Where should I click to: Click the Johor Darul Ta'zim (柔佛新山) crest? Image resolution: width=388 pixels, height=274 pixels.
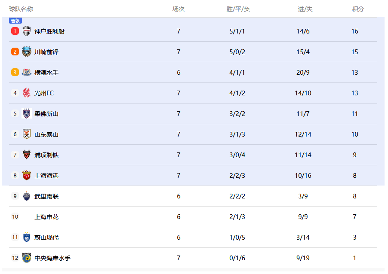click(27, 113)
